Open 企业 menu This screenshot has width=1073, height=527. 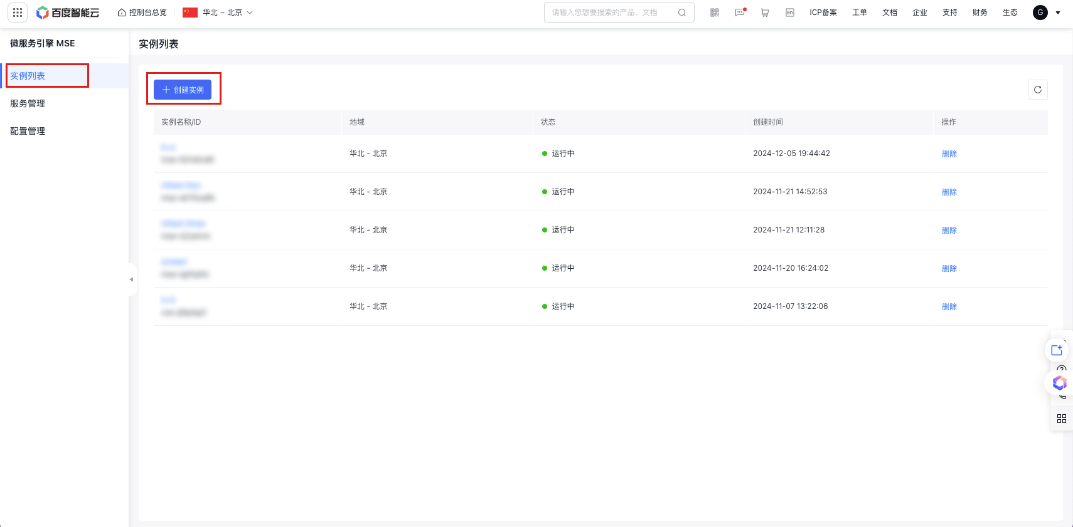pyautogui.click(x=920, y=13)
